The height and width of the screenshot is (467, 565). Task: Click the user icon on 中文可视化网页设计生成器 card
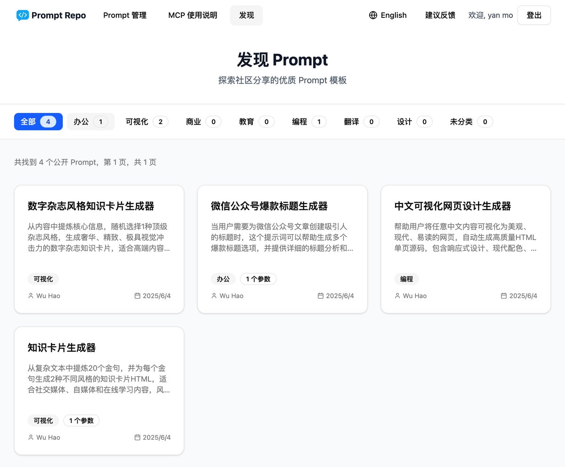point(397,295)
